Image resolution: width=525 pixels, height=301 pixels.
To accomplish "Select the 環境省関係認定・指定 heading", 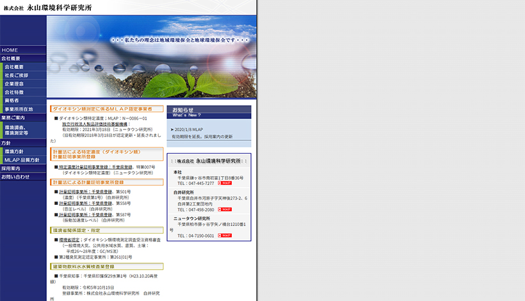I will pos(107,231).
